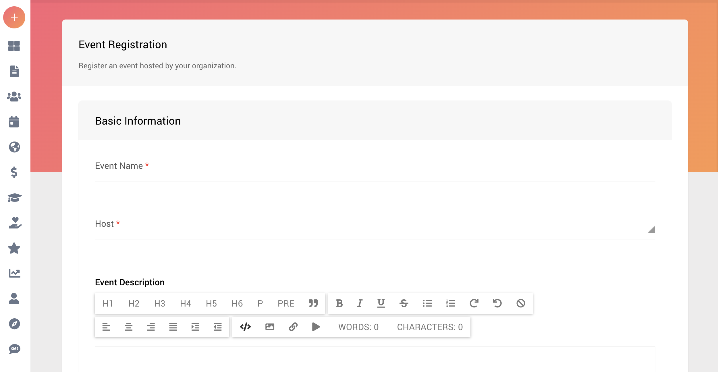Screen dimensions: 718x372
Task: Apply H6 heading format
Action: coord(237,303)
